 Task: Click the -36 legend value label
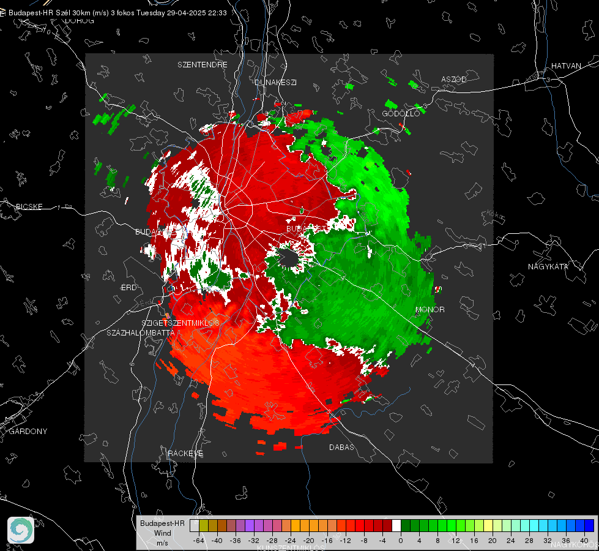(235, 541)
